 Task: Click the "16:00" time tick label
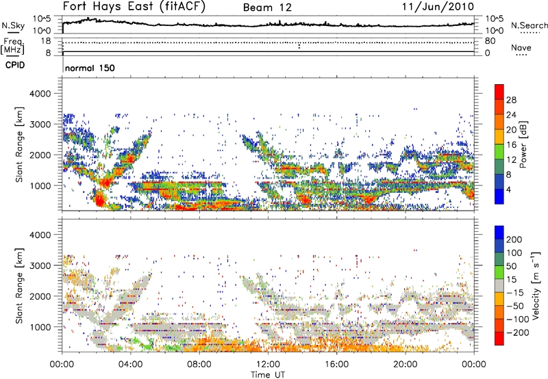[336, 365]
